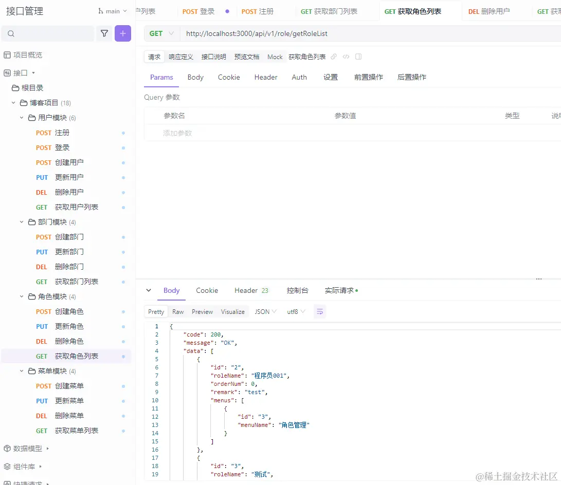Image resolution: width=561 pixels, height=485 pixels.
Task: Collapse the 部门模块 folder
Action: [22, 222]
